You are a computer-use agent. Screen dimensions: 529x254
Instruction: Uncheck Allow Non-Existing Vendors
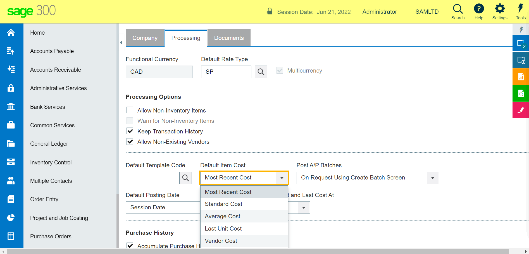pos(130,142)
